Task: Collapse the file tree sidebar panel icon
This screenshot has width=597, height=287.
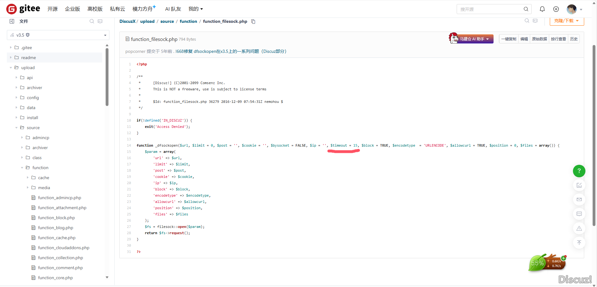Action: pos(12,21)
